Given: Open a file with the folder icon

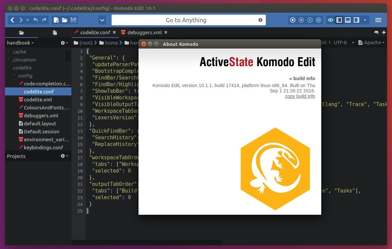Looking at the screenshot, I should [x=65, y=20].
